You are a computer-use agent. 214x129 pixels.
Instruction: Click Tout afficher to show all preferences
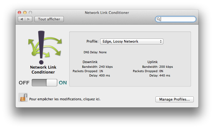(x=49, y=19)
